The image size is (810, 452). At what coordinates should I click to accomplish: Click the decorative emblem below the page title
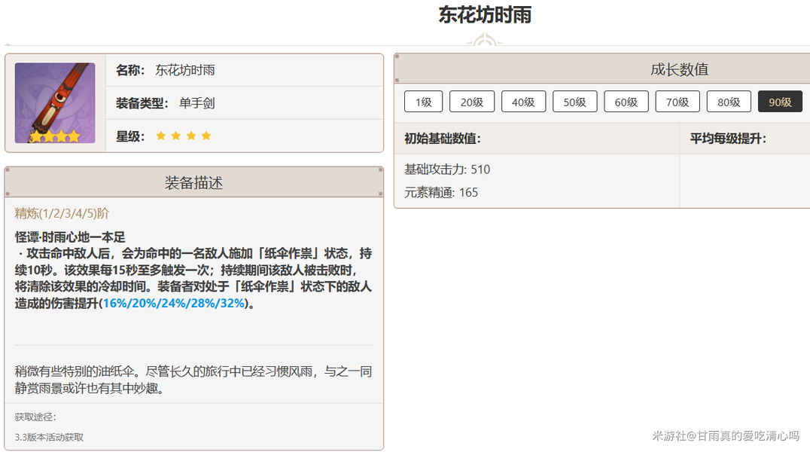tap(485, 40)
